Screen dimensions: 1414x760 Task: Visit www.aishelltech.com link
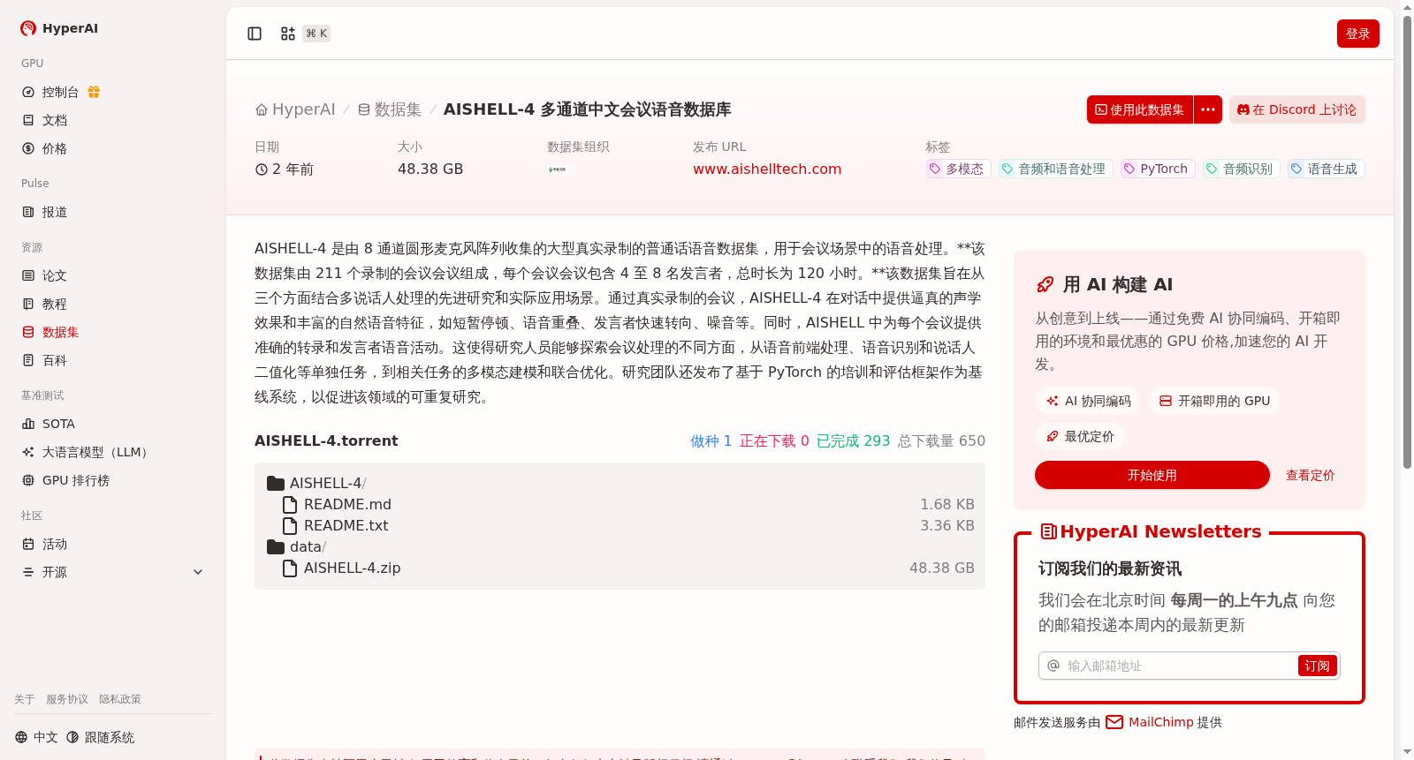click(767, 169)
